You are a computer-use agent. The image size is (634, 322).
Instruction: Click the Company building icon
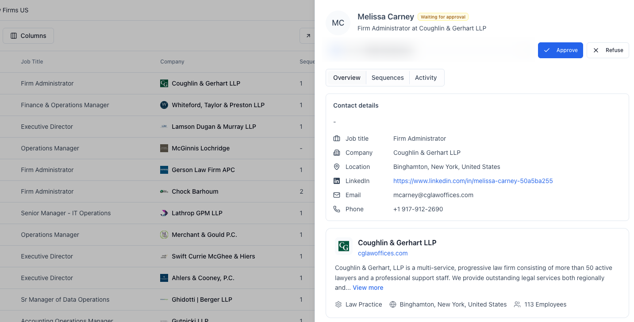click(337, 153)
